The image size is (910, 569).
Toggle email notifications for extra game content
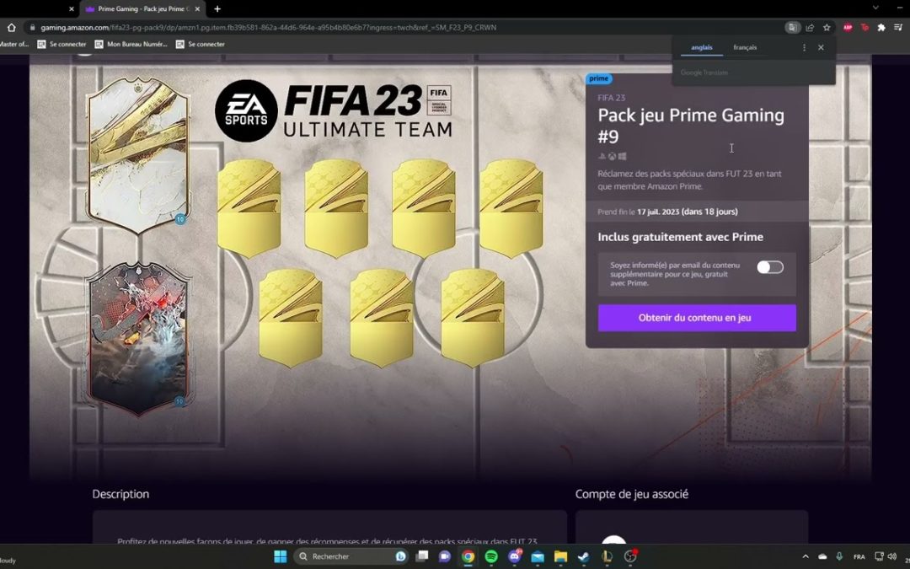point(770,267)
